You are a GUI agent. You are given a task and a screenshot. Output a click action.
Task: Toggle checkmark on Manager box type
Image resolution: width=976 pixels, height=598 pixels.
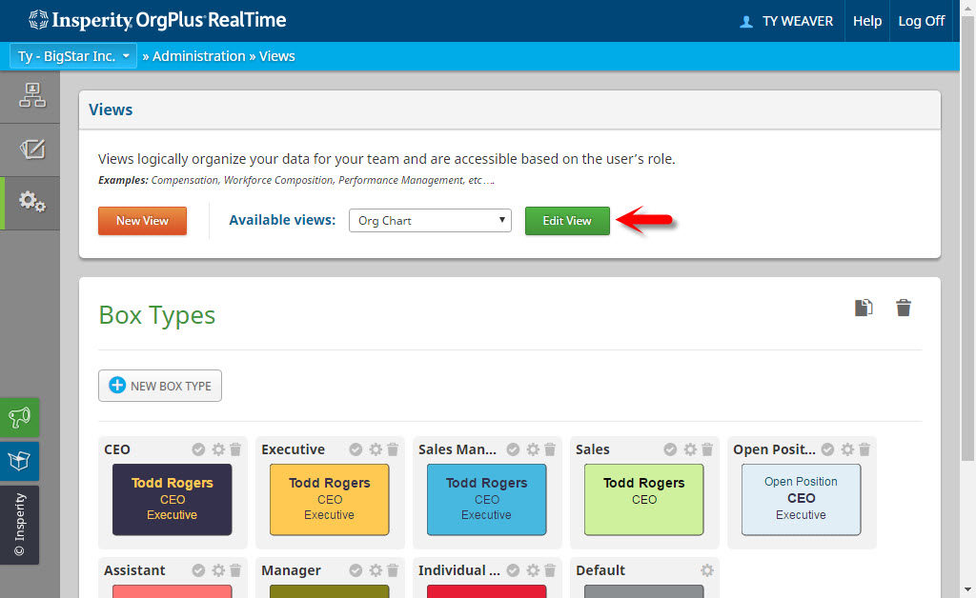point(356,570)
